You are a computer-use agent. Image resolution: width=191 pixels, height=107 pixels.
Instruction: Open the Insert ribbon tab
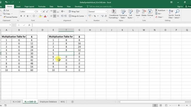coord(18,7)
